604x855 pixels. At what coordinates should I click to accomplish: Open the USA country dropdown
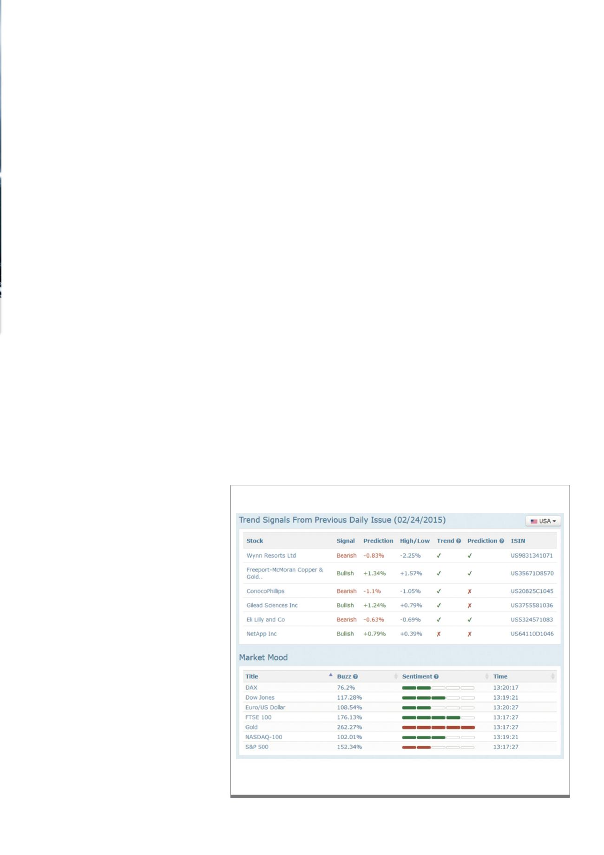click(x=543, y=521)
